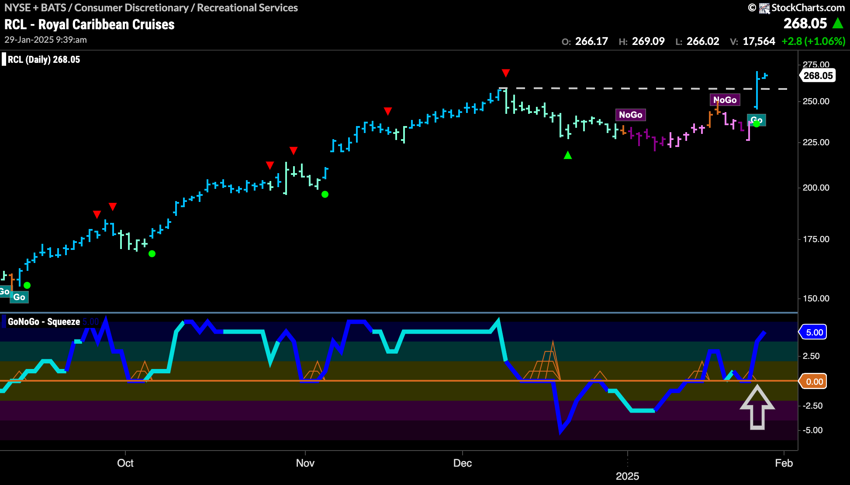850x485 pixels.
Task: Click the green up arrow beside the header price 268.05
Action: coord(838,23)
